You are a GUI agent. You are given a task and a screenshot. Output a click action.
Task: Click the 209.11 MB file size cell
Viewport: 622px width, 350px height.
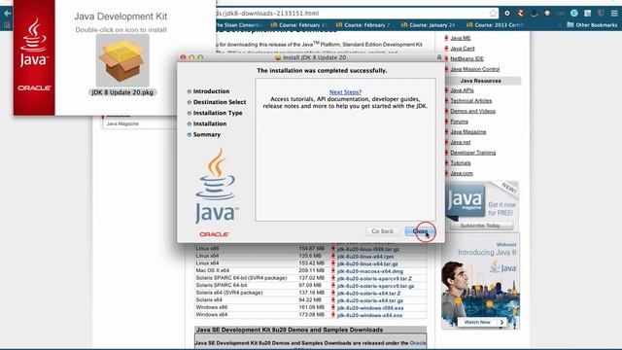311,270
